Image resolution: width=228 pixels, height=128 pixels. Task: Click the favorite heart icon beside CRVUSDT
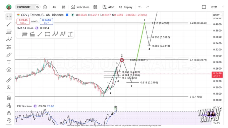tap(38, 7)
